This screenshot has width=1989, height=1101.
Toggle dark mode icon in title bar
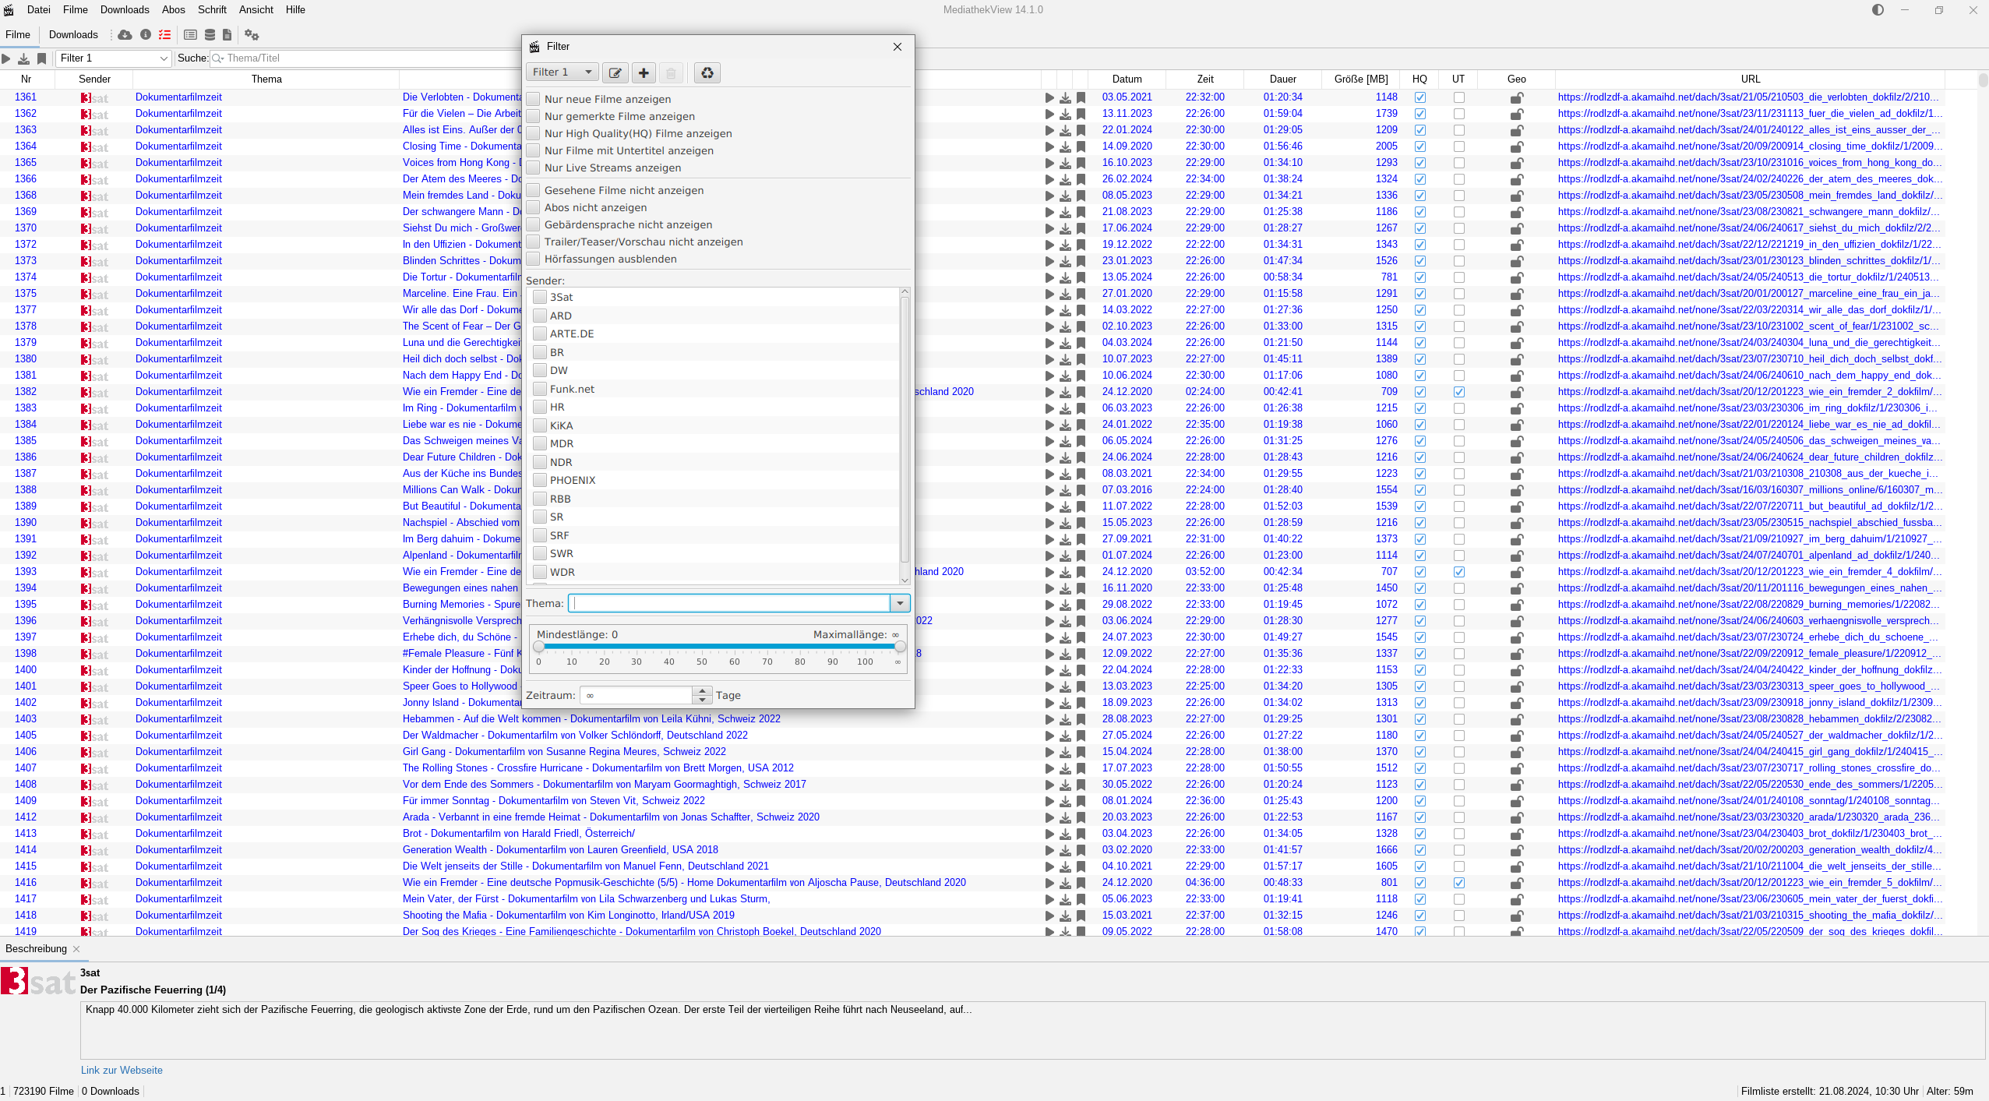point(1878,10)
